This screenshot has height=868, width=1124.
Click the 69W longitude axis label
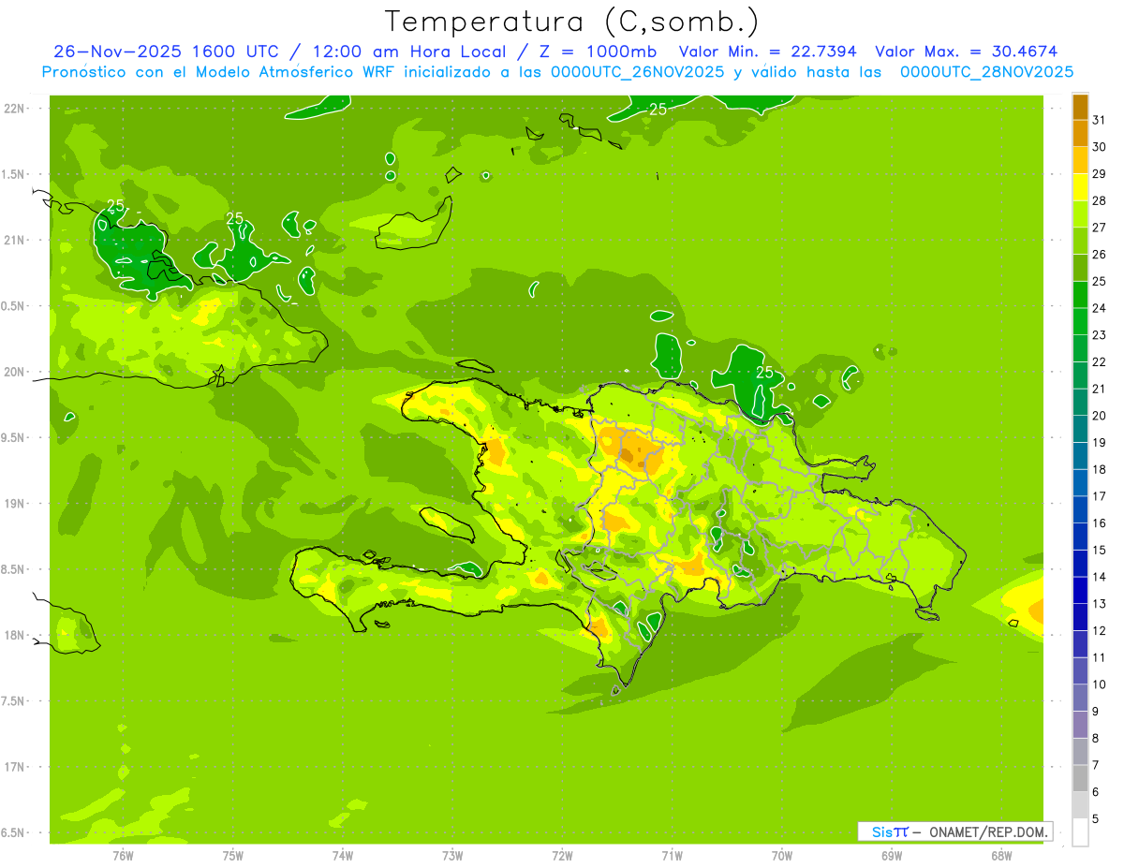(x=891, y=856)
